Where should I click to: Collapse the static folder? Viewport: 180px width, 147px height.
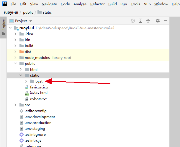coord(21,75)
